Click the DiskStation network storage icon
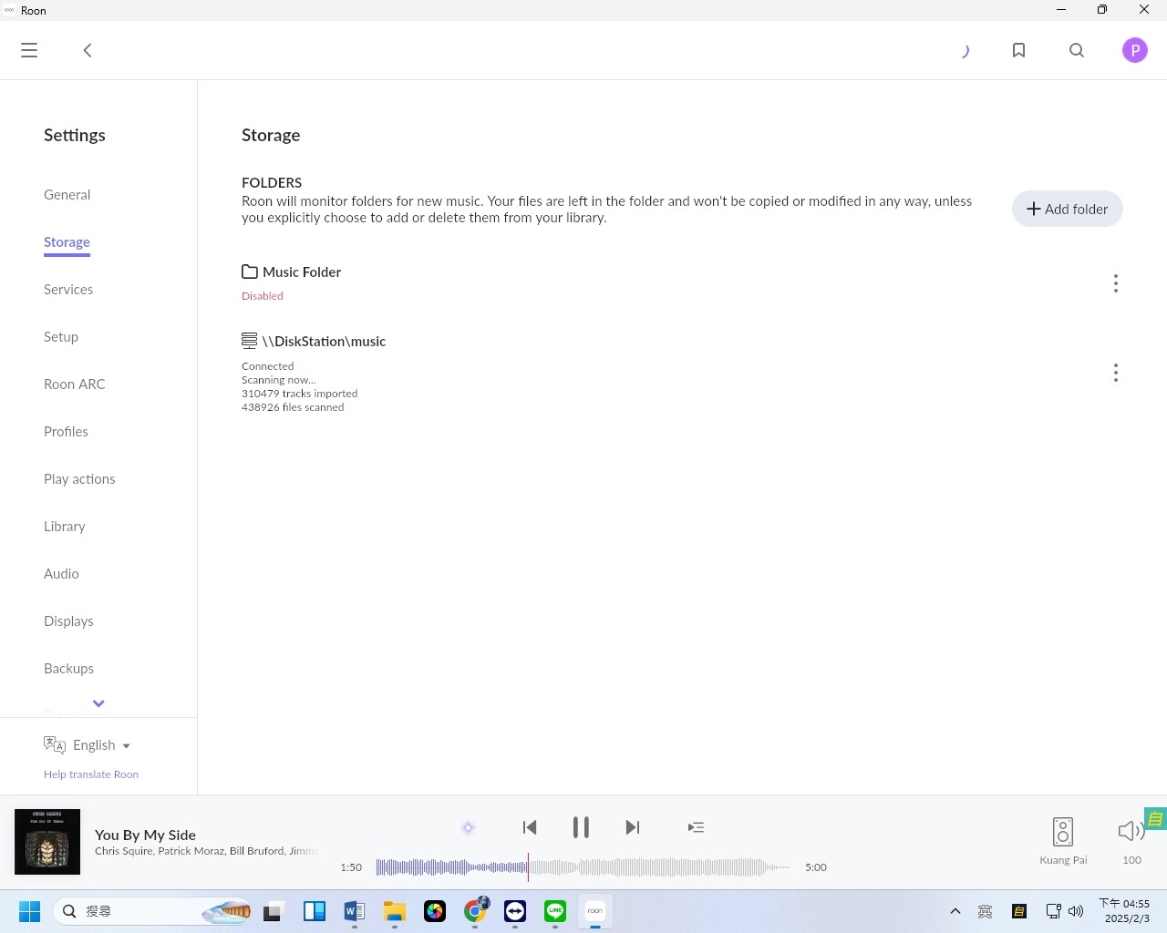 (x=249, y=341)
